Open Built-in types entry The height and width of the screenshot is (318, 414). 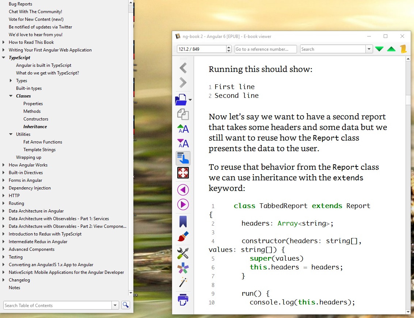(29, 88)
